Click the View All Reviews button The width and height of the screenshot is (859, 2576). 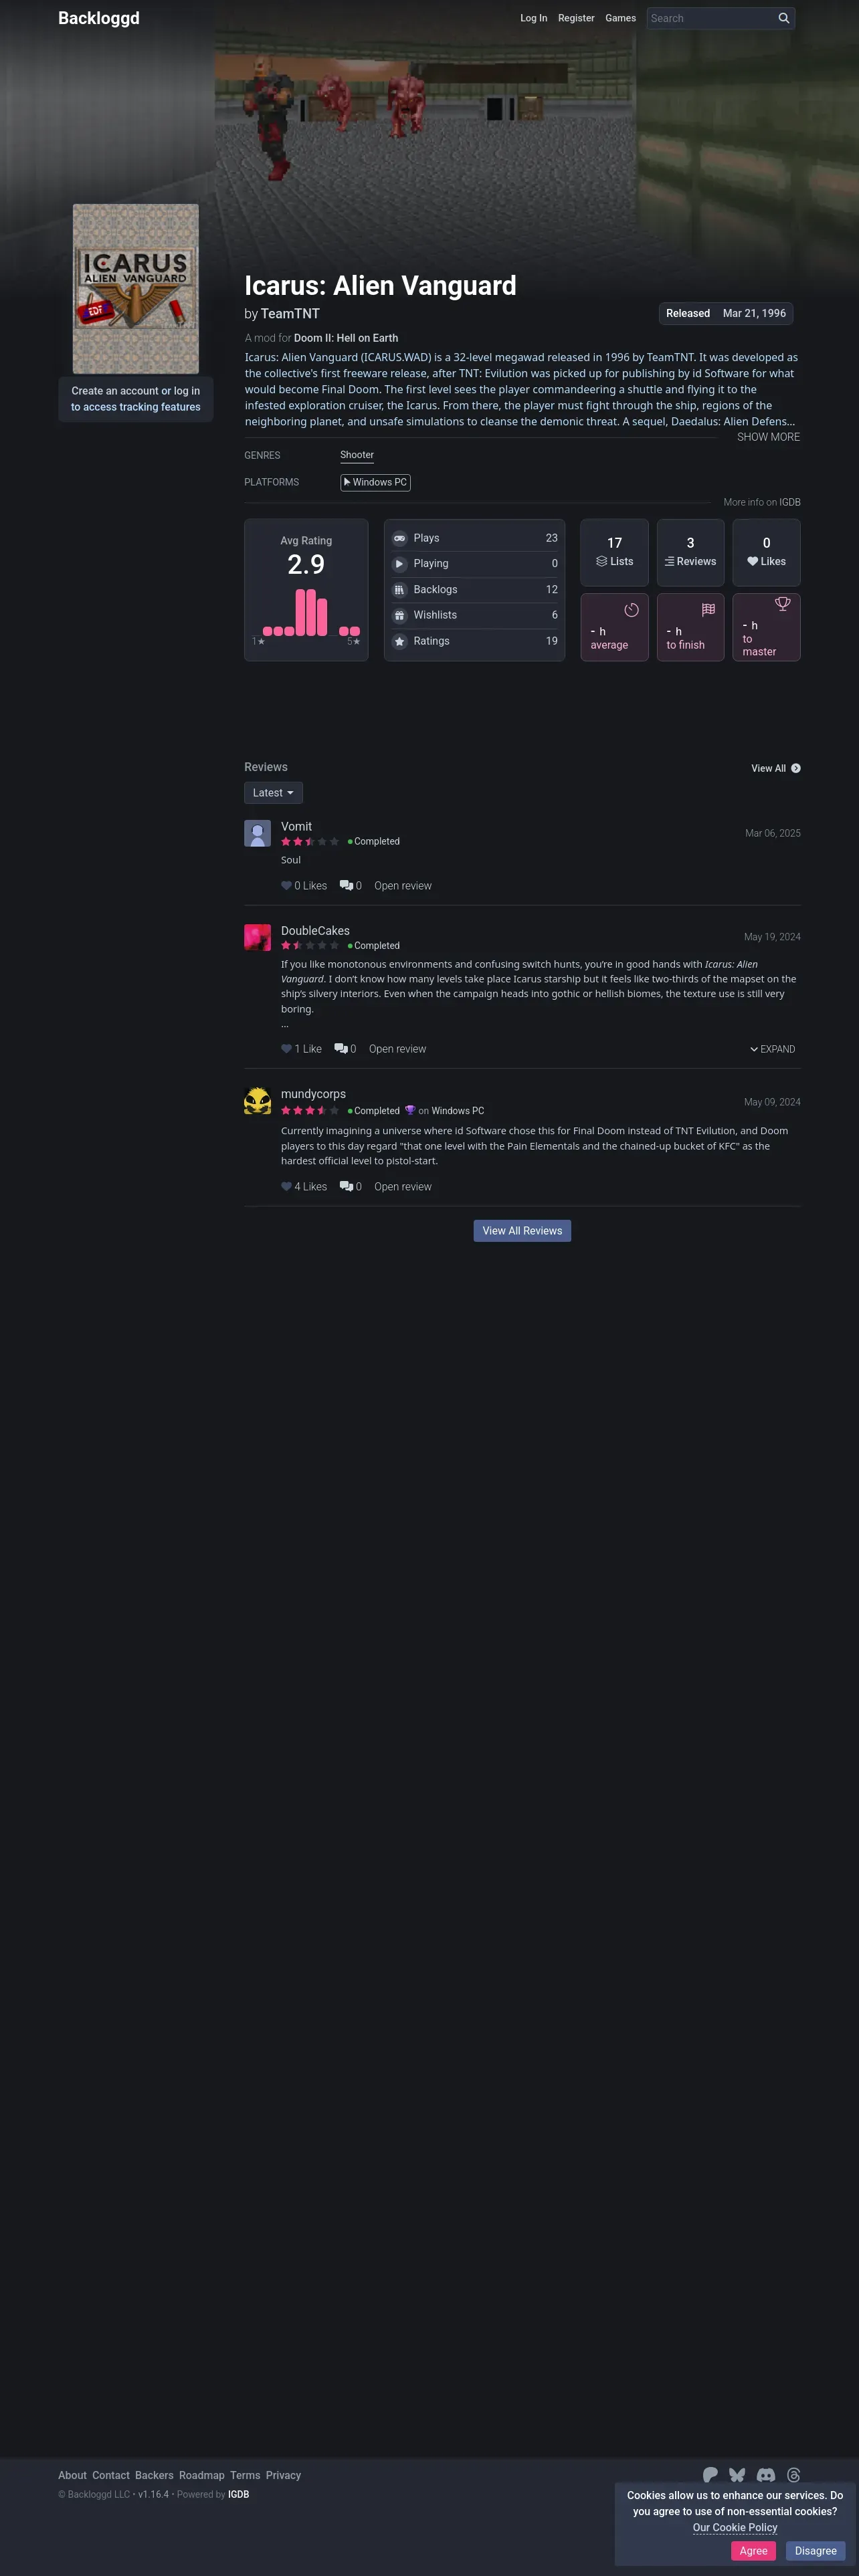[x=522, y=1231]
